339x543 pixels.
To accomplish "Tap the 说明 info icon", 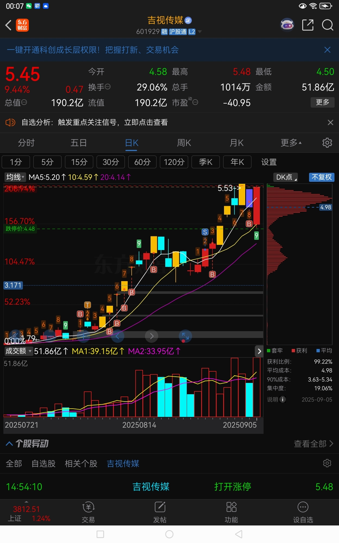I will (x=283, y=399).
